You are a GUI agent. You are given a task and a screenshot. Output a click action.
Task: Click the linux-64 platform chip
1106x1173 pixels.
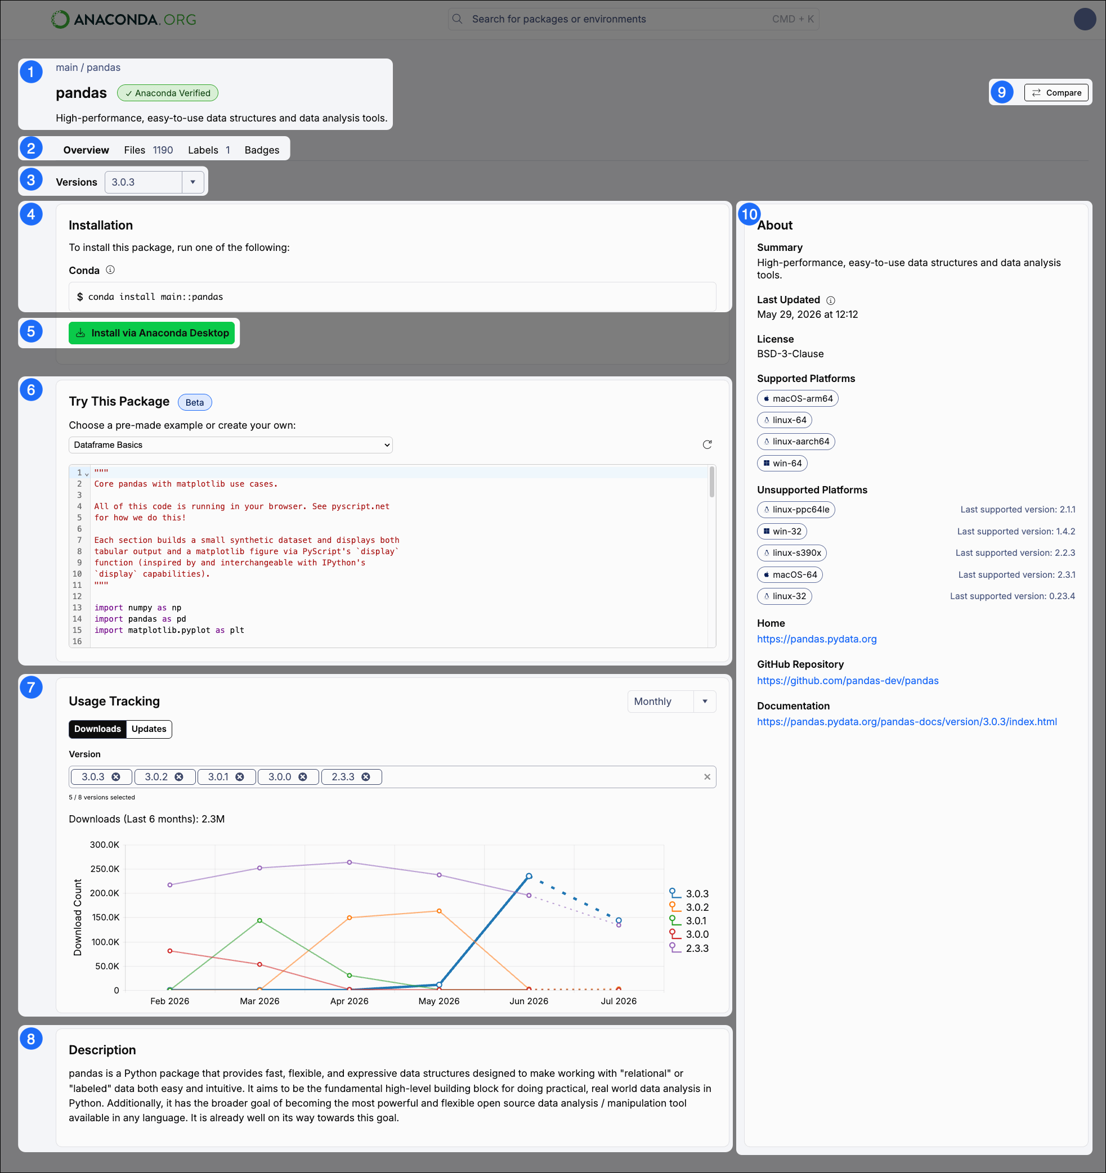785,420
